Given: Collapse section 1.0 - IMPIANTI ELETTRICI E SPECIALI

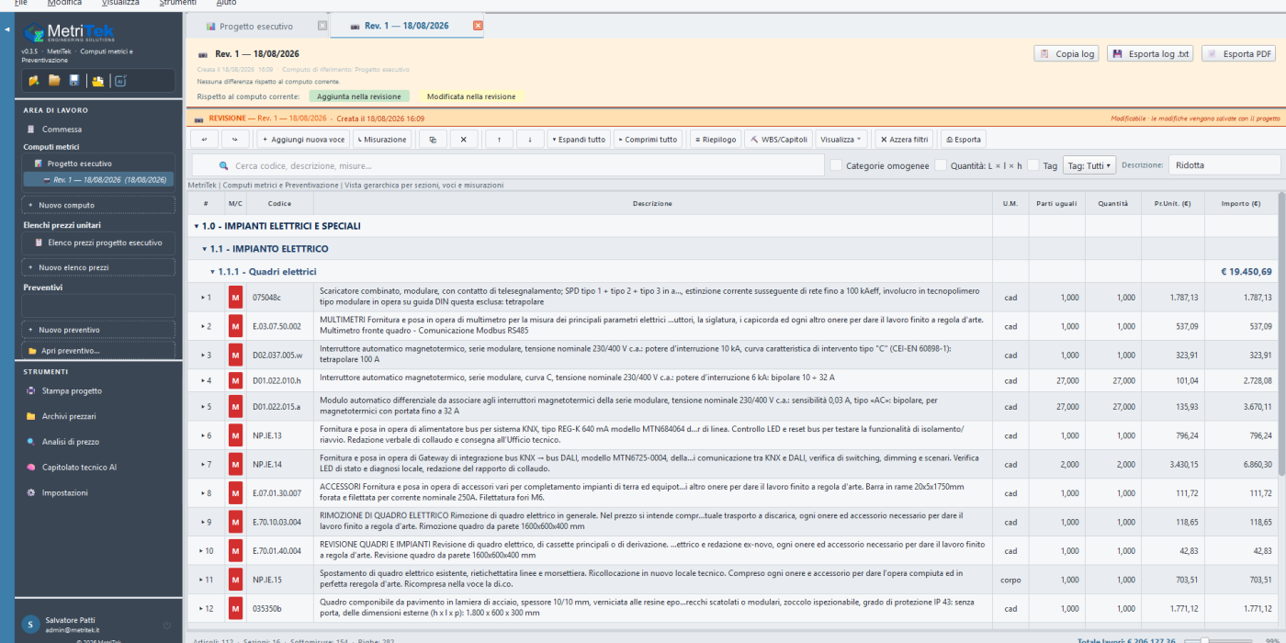Looking at the screenshot, I should (x=197, y=226).
